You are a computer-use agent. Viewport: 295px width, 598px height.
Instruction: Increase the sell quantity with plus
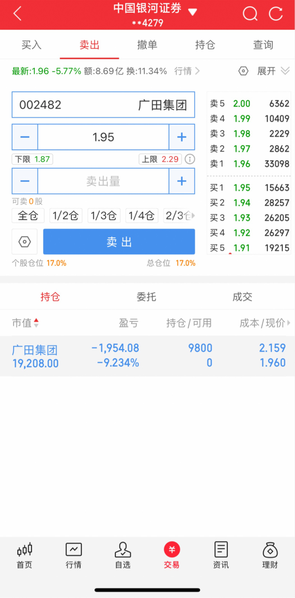182,181
